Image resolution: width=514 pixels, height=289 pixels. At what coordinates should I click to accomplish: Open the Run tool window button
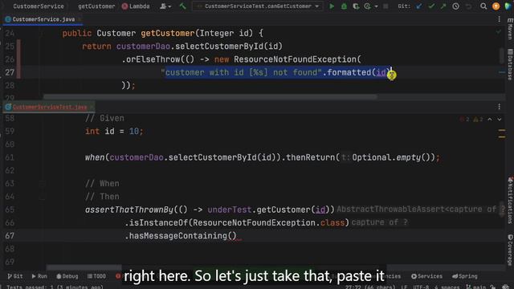(39, 276)
